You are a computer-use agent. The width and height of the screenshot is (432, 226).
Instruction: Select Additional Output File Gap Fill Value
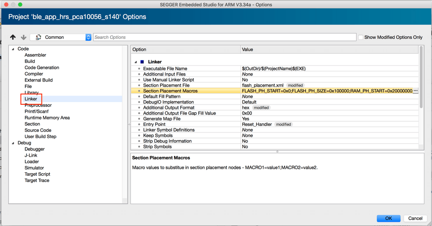point(179,113)
